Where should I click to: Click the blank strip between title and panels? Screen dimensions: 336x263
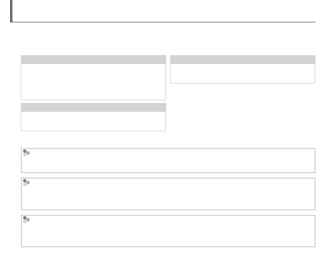[x=165, y=39]
